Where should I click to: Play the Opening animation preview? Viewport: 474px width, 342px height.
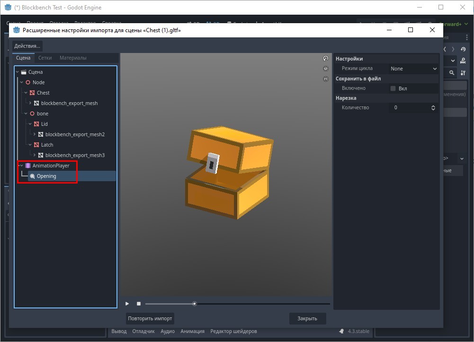click(x=127, y=304)
